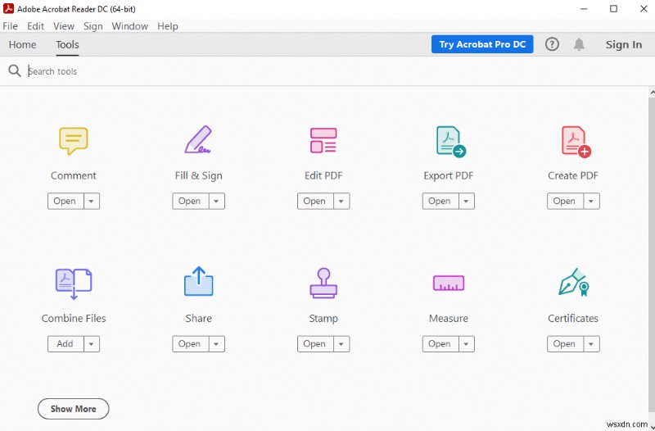This screenshot has width=655, height=431.
Task: Select the Export PDF icon
Action: coord(451,142)
